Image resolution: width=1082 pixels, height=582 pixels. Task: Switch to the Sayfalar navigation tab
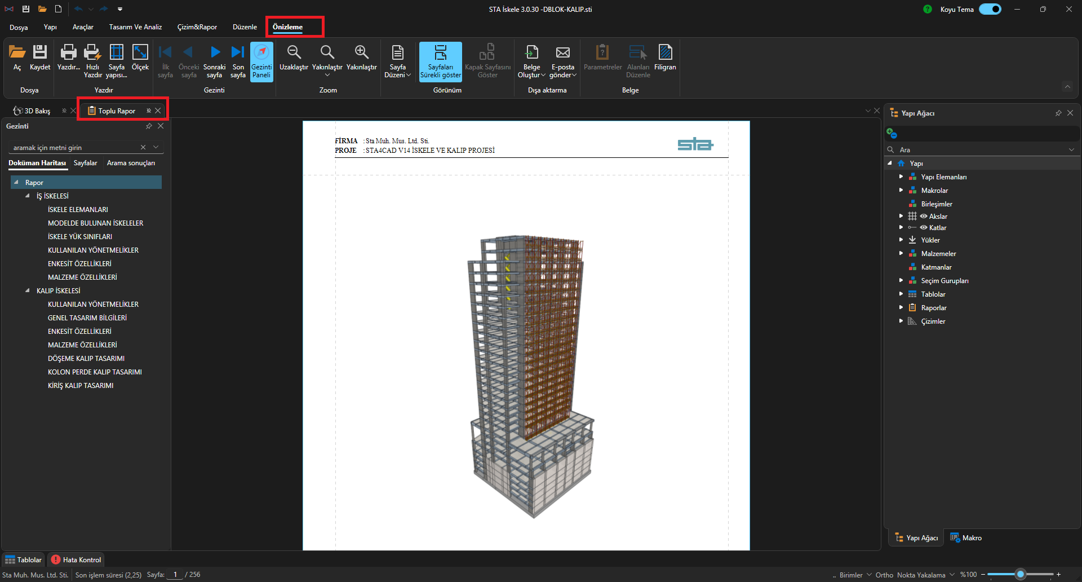[86, 163]
